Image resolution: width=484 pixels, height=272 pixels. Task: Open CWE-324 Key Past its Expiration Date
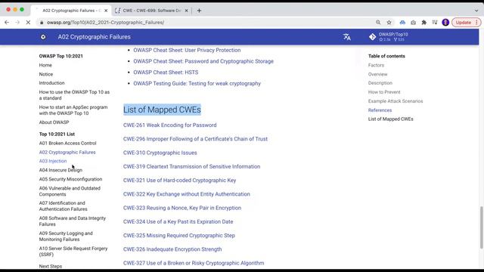click(x=178, y=221)
